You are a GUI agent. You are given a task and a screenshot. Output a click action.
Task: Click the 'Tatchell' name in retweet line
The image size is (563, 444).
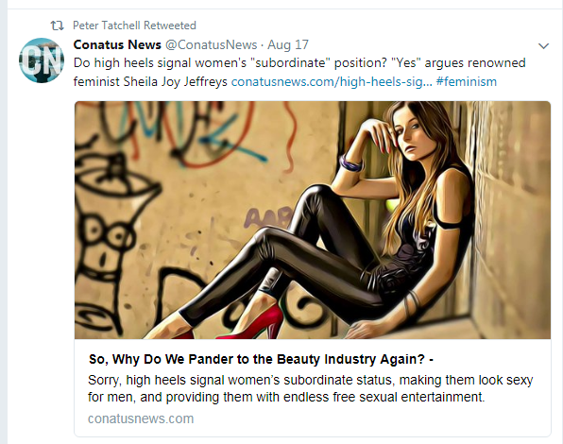[x=120, y=26]
